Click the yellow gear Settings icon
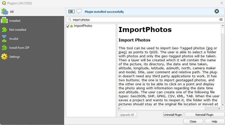The height and width of the screenshot is (125, 225). pos(4,56)
